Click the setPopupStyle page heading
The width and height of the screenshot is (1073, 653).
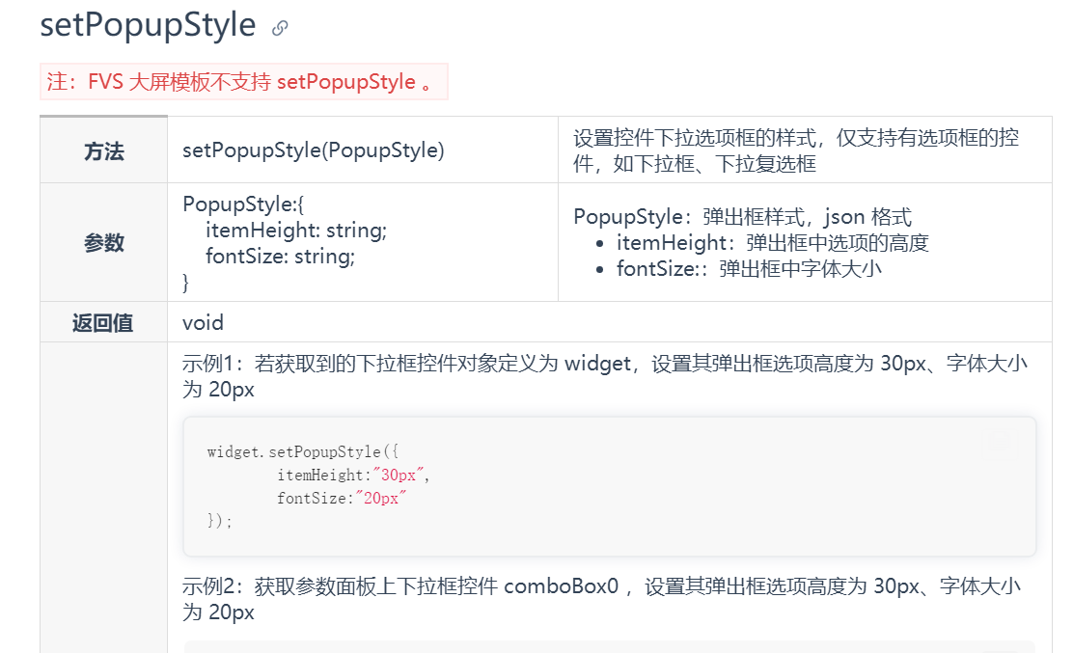pos(148,25)
